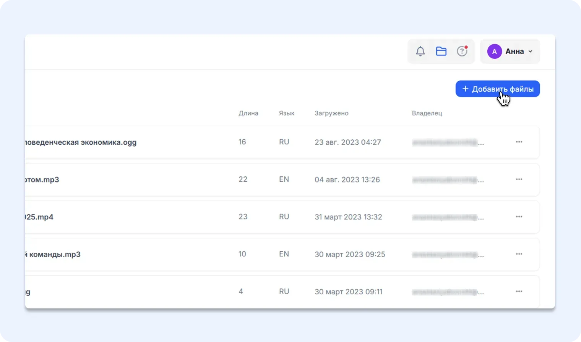Click the length value 16
Viewport: 581px width, 342px height.
tap(242, 142)
